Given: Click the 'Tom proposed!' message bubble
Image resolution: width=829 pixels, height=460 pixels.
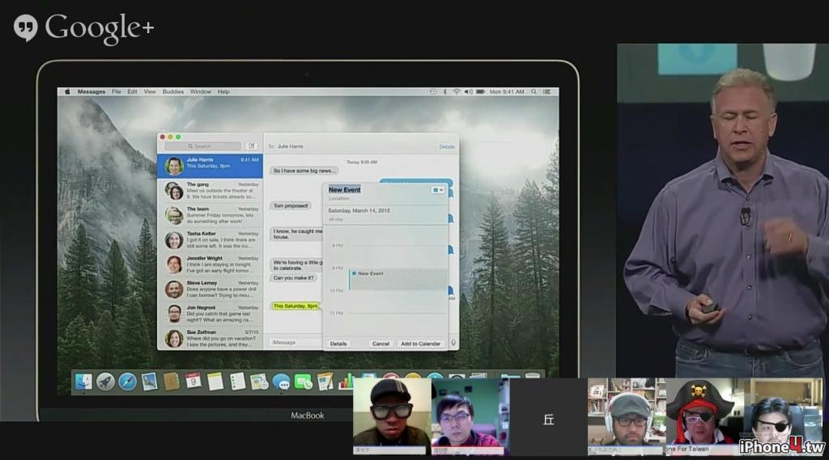Looking at the screenshot, I should coord(291,206).
